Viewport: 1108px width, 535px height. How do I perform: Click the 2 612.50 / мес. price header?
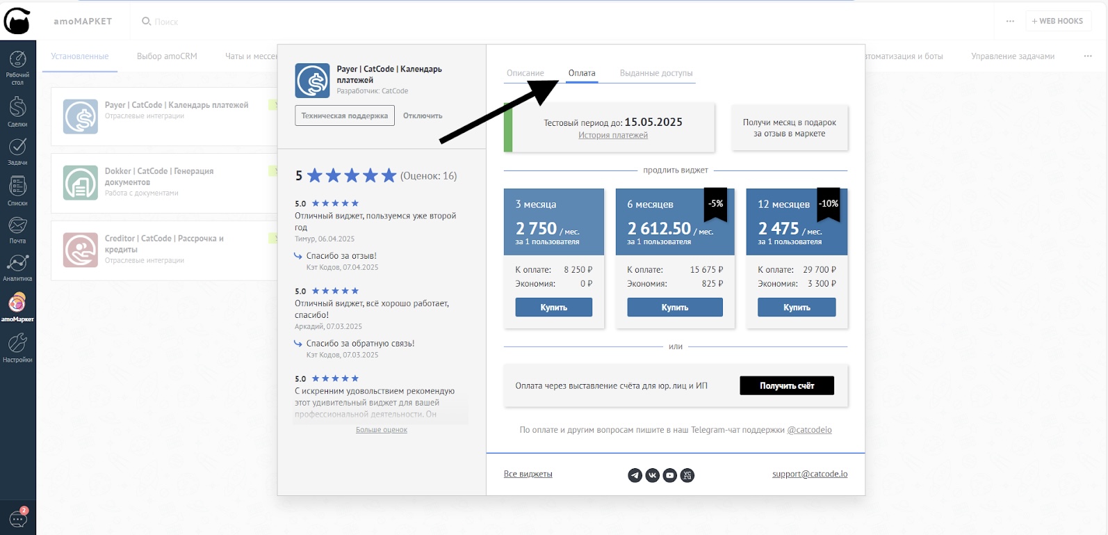pyautogui.click(x=675, y=222)
